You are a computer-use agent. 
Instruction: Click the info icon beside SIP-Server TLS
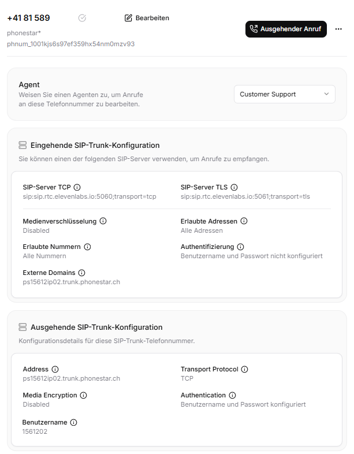[x=234, y=187]
